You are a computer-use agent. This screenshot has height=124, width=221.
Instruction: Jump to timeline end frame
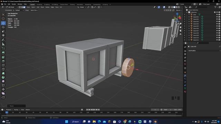[99, 110]
